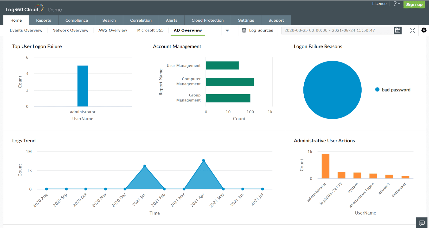This screenshot has width=429, height=228.
Task: Open the Cloud Protection menu
Action: point(207,20)
